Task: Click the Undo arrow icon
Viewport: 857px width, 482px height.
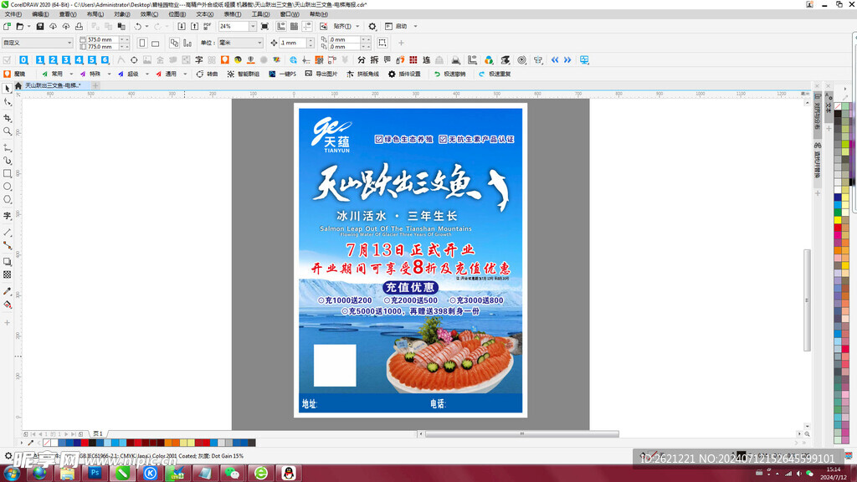Action: tap(138, 26)
